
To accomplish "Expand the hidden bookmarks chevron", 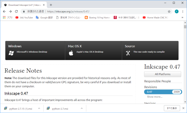I will coord(182,18).
